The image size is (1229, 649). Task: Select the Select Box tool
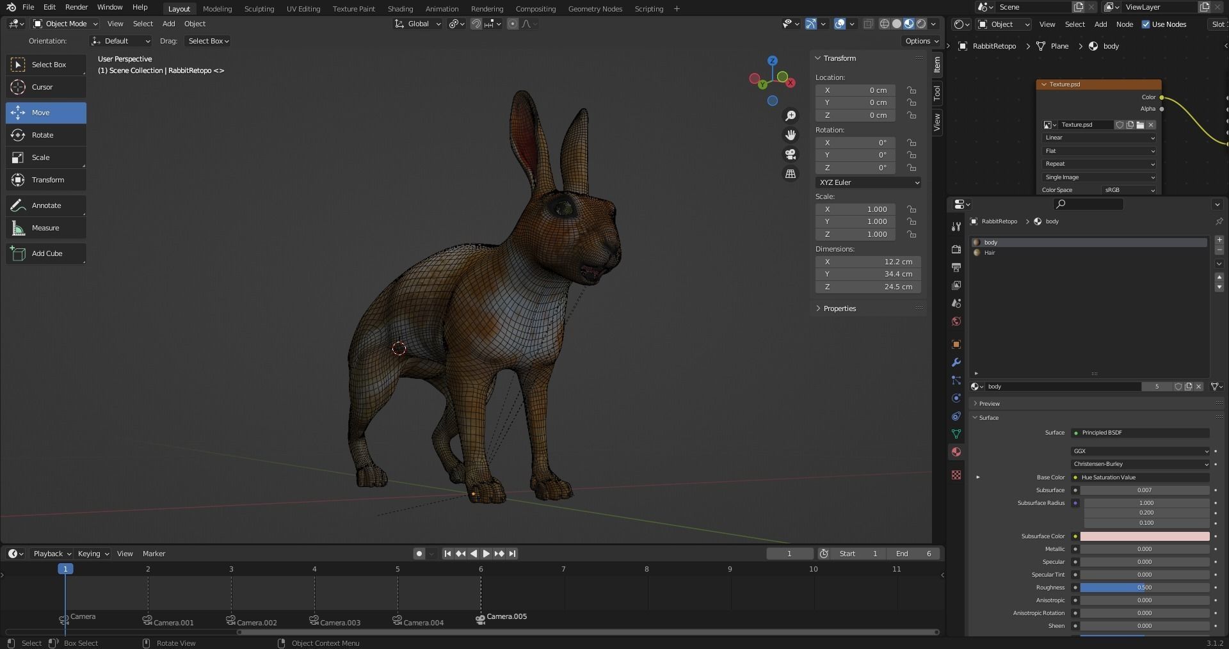[x=46, y=65]
